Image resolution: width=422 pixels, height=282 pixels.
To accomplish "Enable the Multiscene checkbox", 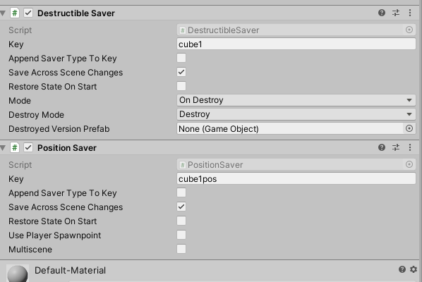I will (x=181, y=249).
